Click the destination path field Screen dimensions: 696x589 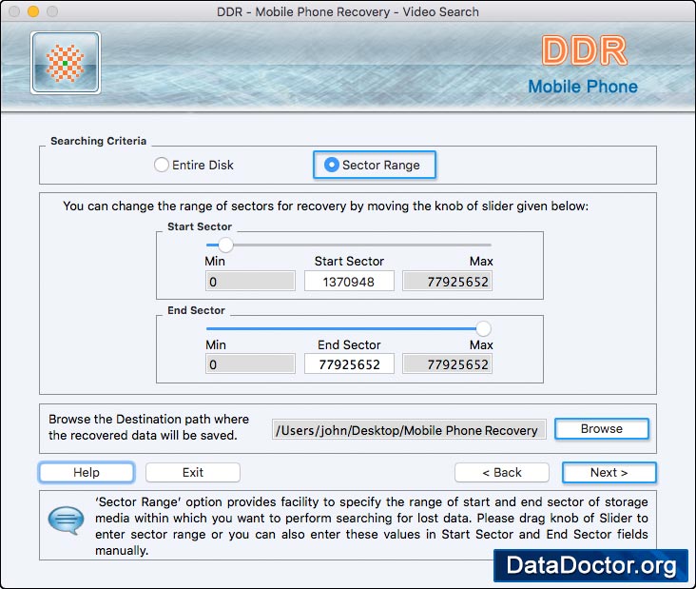[409, 429]
